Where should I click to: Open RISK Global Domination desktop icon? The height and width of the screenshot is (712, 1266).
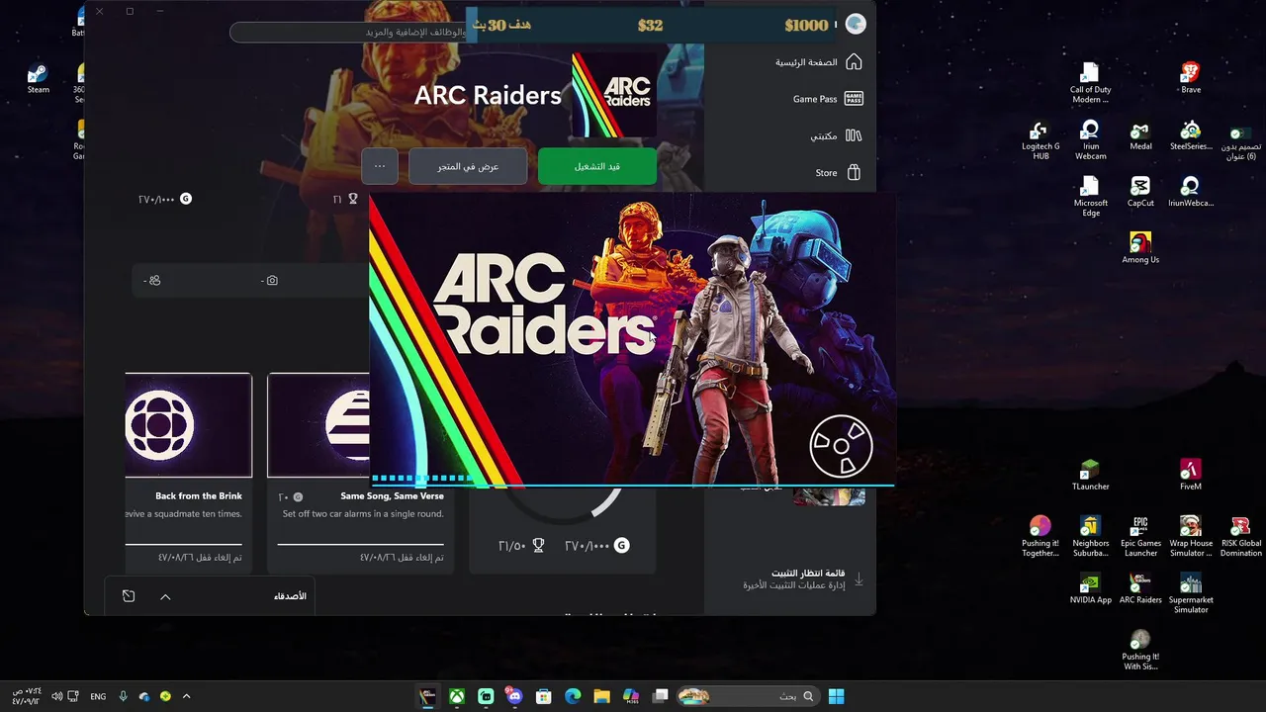(1241, 537)
